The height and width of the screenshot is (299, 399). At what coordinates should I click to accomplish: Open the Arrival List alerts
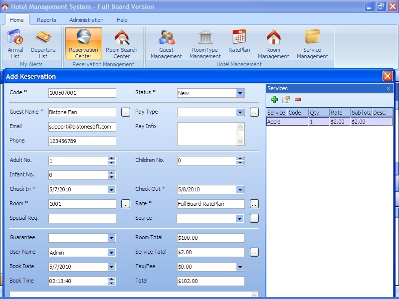tap(15, 44)
